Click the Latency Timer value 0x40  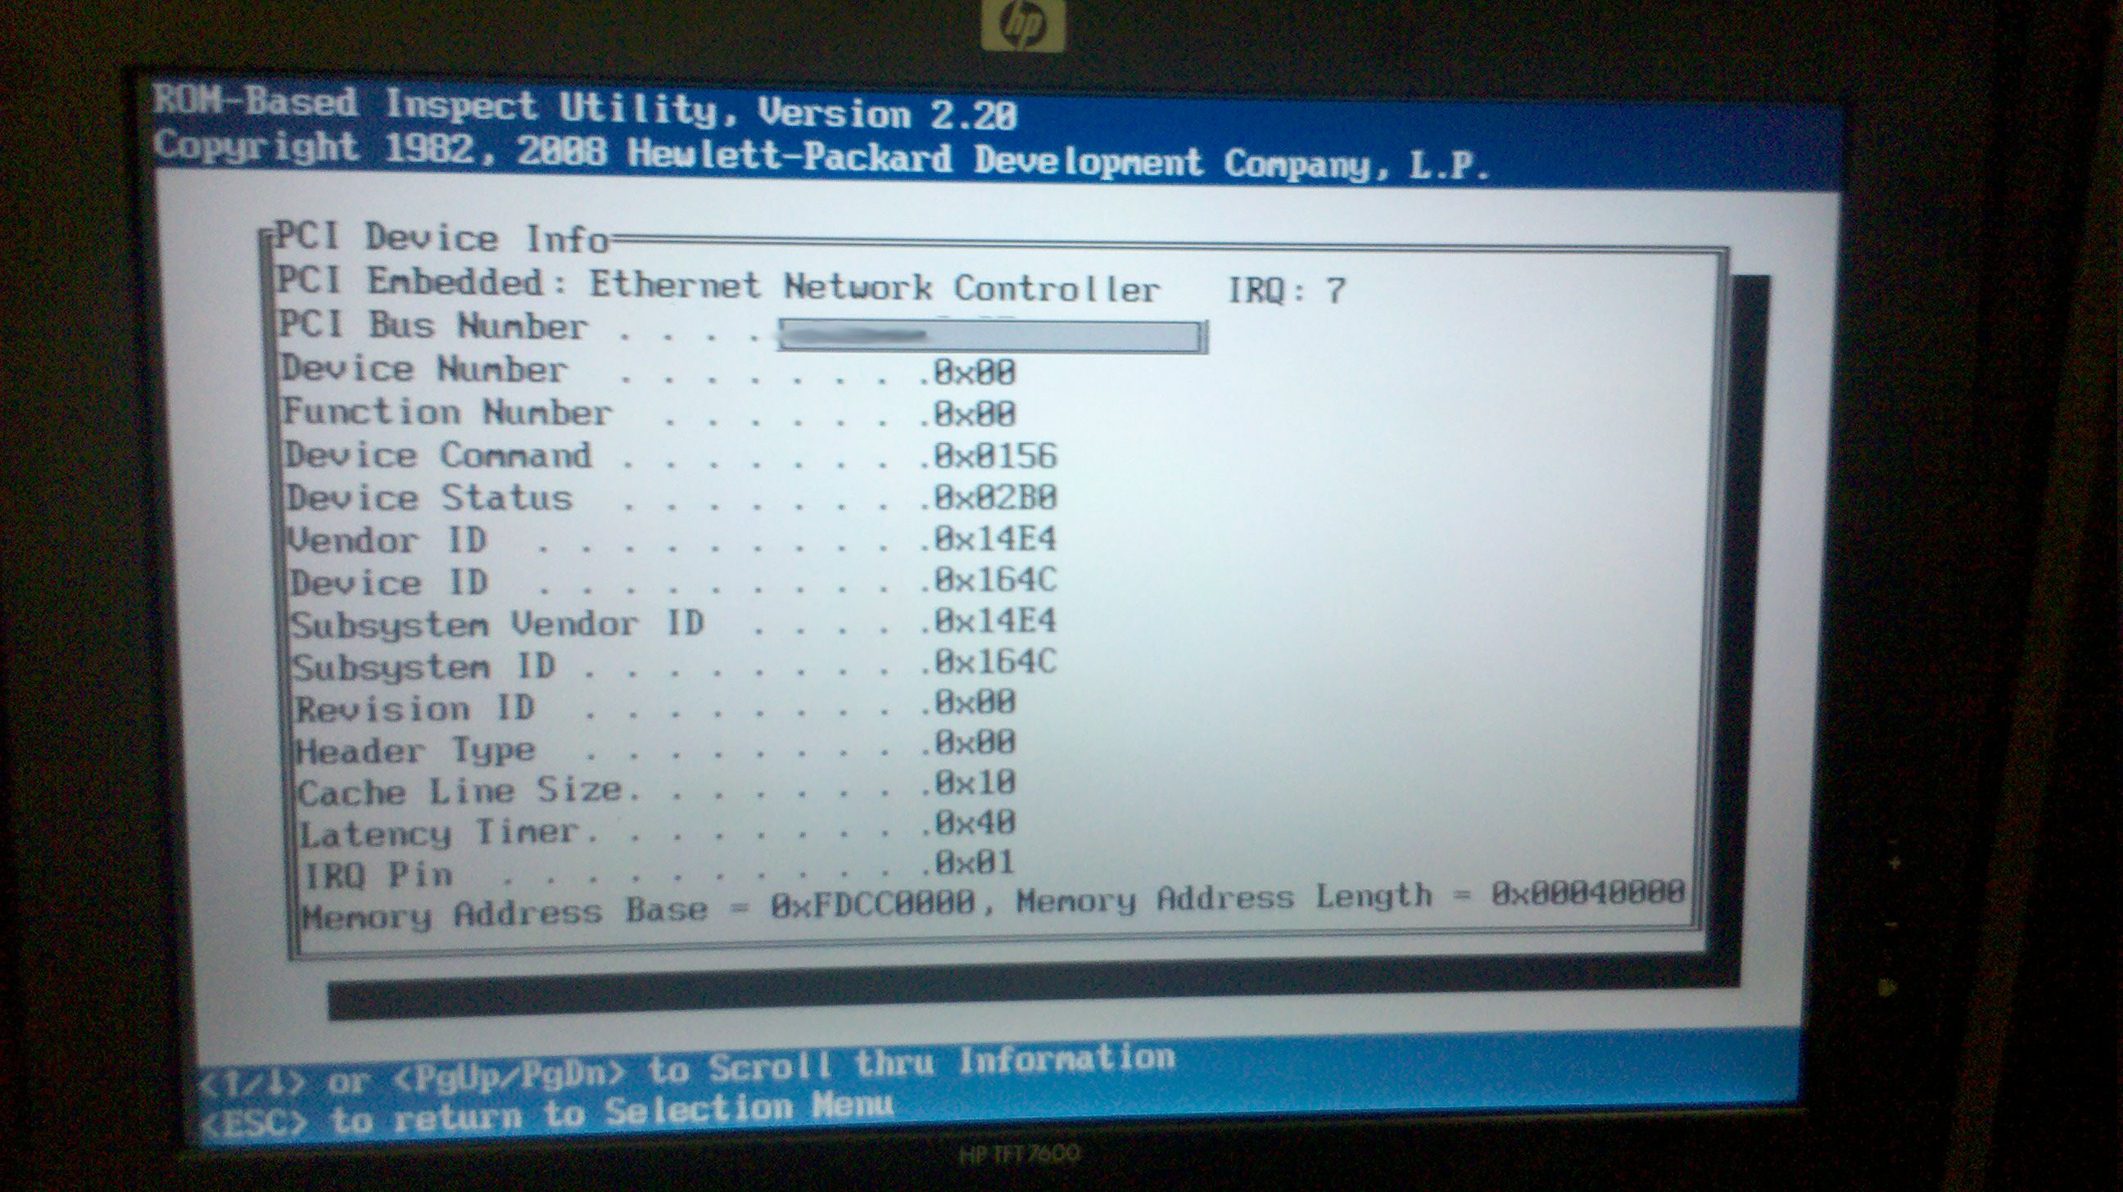coord(975,822)
